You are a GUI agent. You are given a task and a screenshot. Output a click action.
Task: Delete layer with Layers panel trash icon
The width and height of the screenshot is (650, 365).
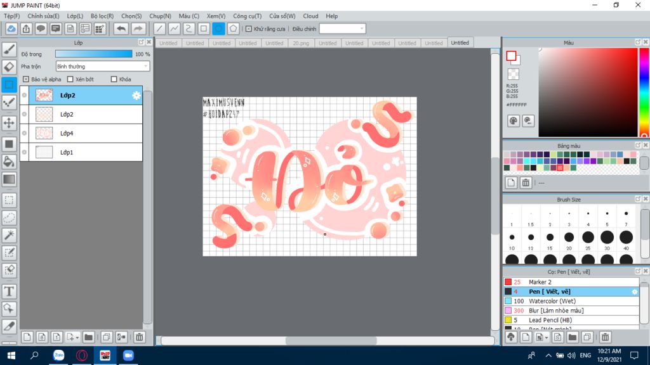139,337
